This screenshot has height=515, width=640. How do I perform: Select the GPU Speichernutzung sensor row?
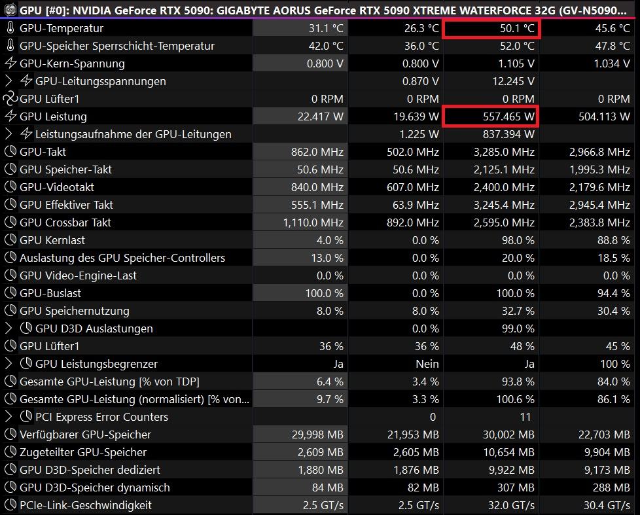tap(74, 311)
